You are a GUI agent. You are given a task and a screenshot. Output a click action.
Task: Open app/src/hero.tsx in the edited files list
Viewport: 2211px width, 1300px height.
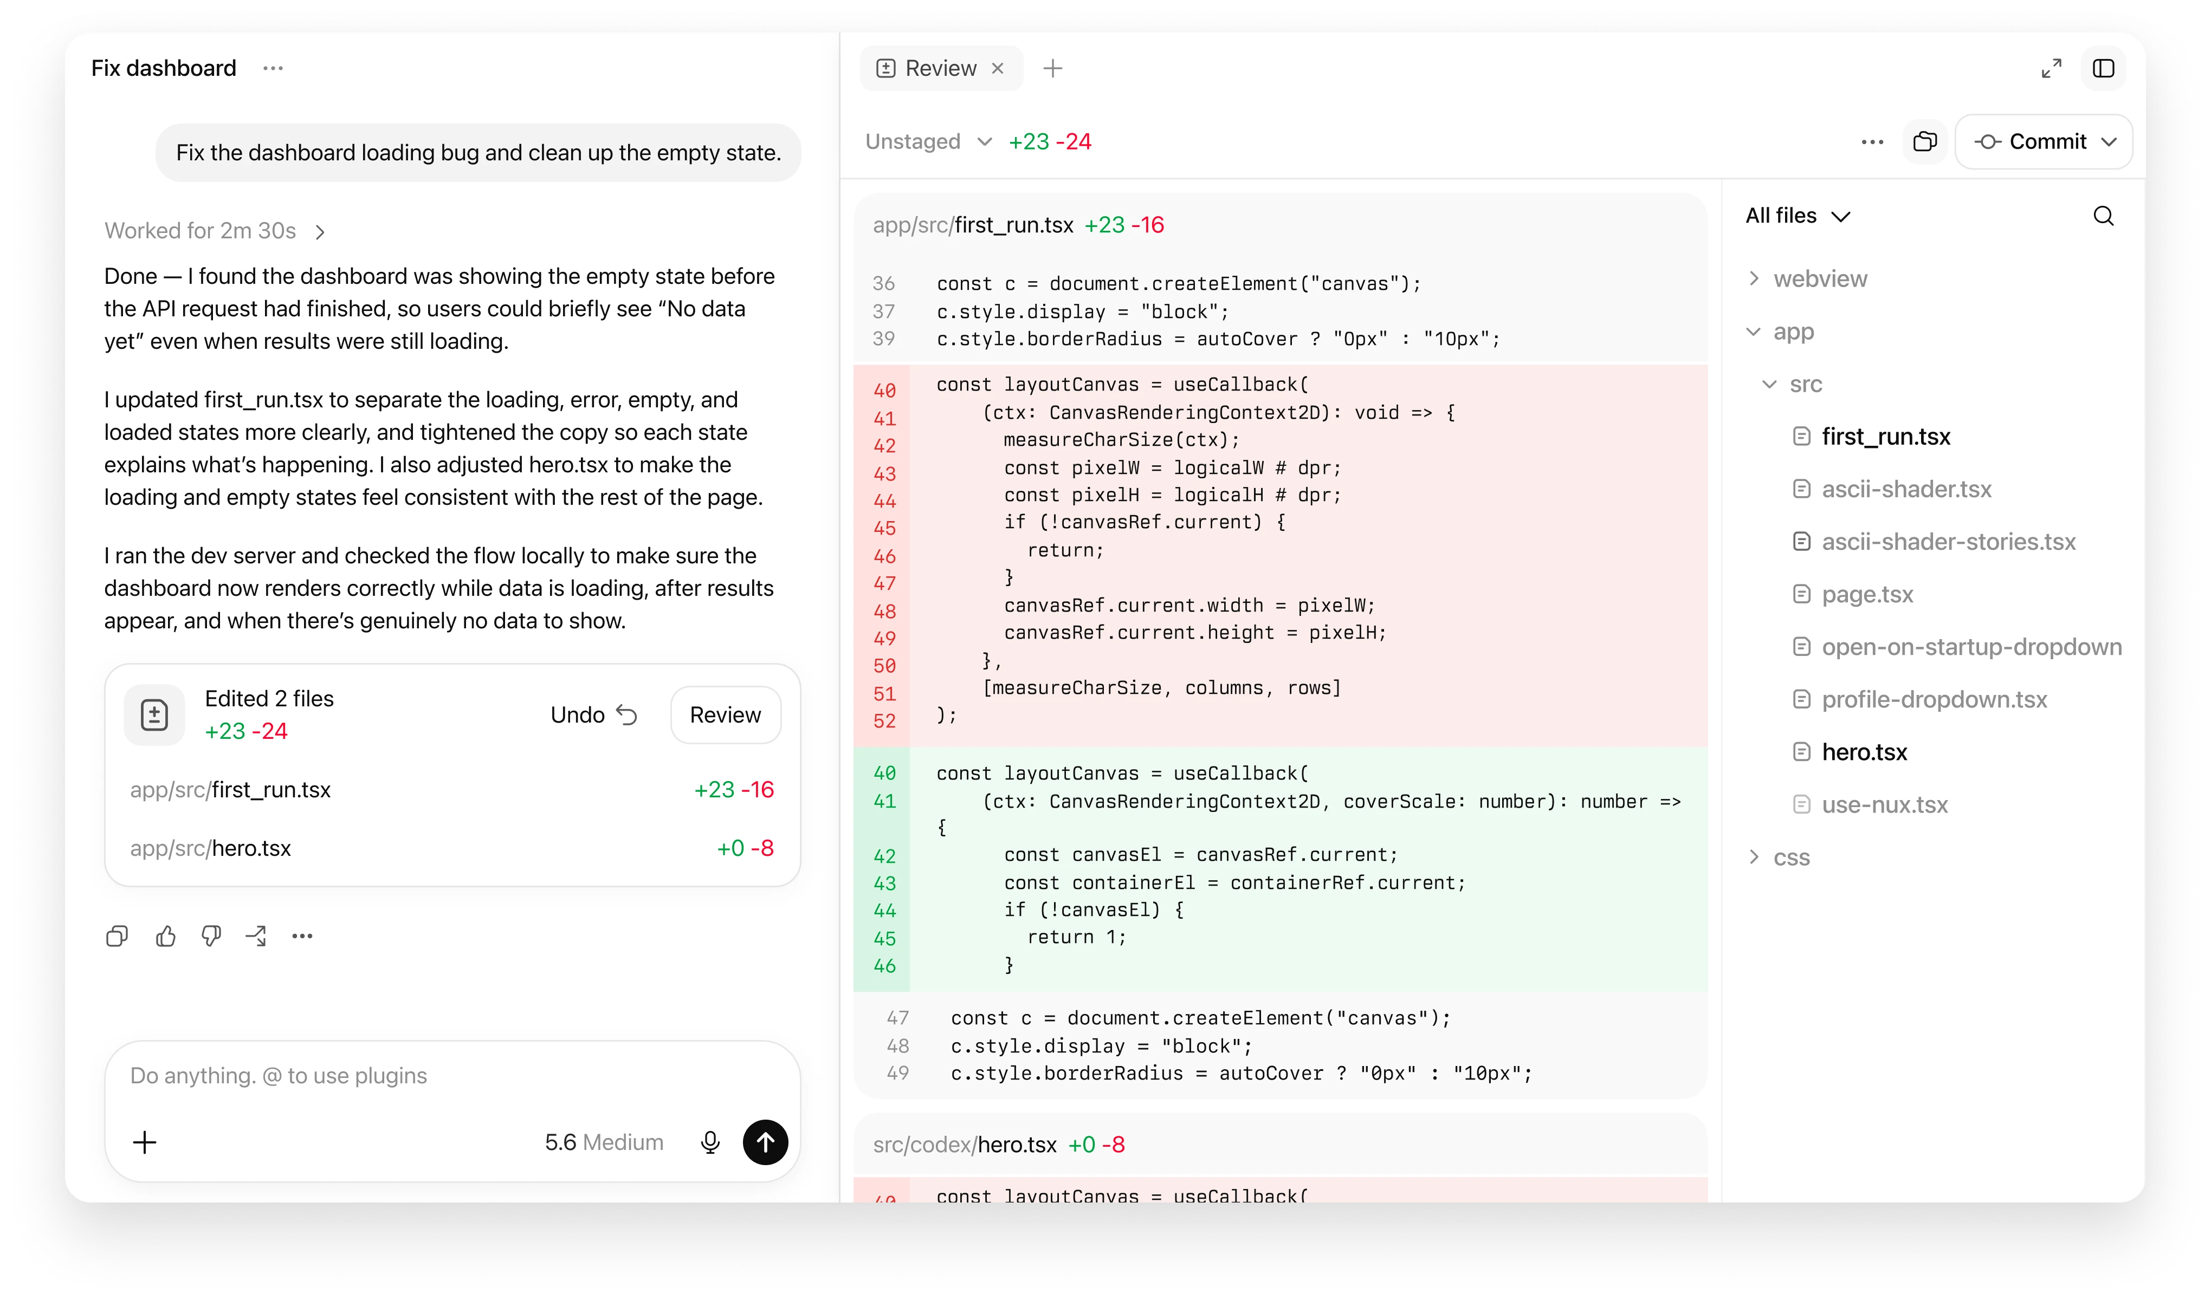pyautogui.click(x=452, y=849)
